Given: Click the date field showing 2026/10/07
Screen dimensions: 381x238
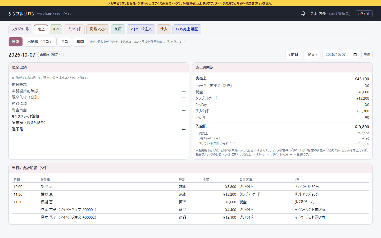Looking at the screenshot, I should click(341, 54).
